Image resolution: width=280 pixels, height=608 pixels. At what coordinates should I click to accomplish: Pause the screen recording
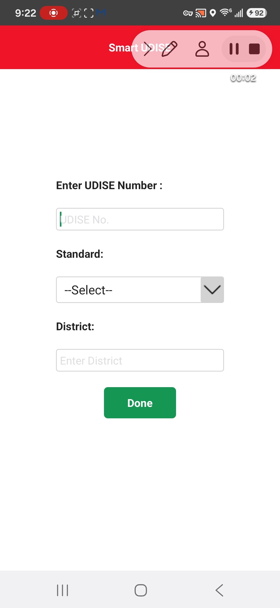click(234, 49)
